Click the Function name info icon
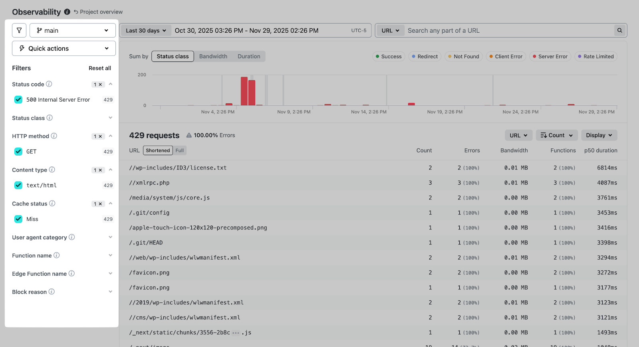The width and height of the screenshot is (639, 347). point(57,255)
